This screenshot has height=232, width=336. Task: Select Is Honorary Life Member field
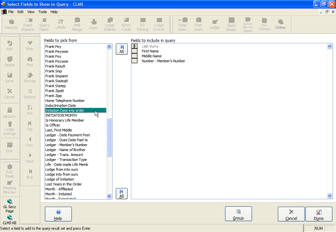click(65, 120)
